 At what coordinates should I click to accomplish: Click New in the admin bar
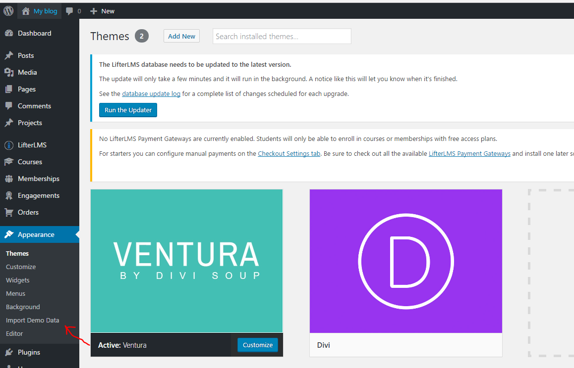pos(108,11)
